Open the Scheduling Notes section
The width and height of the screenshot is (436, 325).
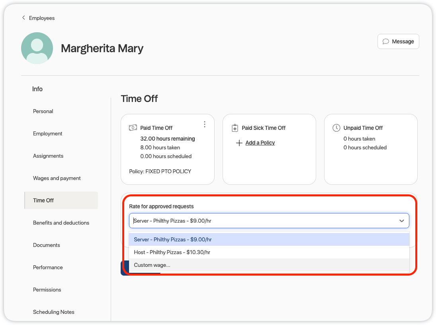click(54, 312)
